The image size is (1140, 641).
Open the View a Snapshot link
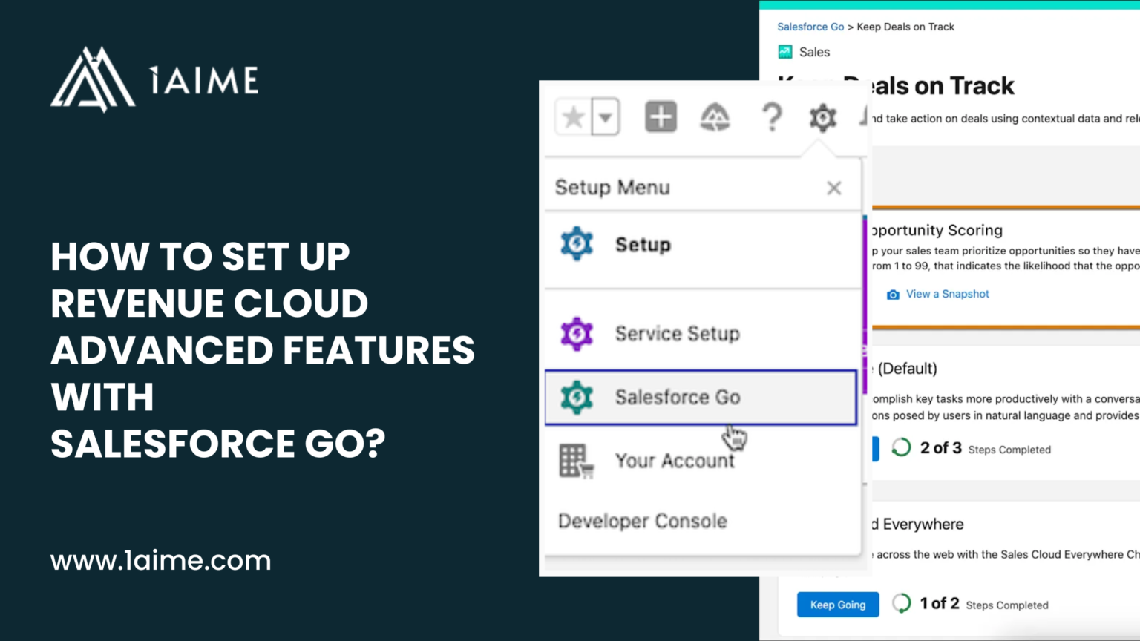coord(947,294)
